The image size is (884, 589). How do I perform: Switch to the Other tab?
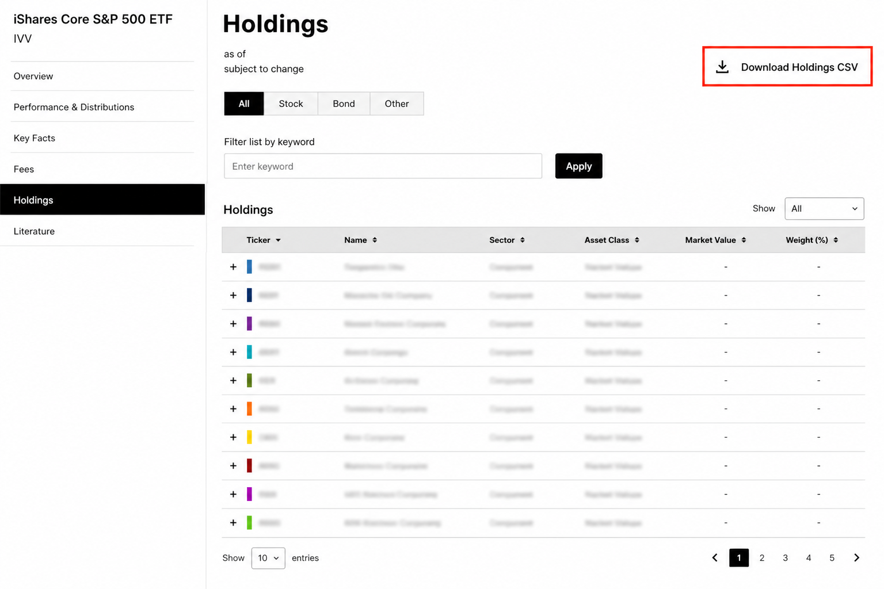click(x=397, y=104)
